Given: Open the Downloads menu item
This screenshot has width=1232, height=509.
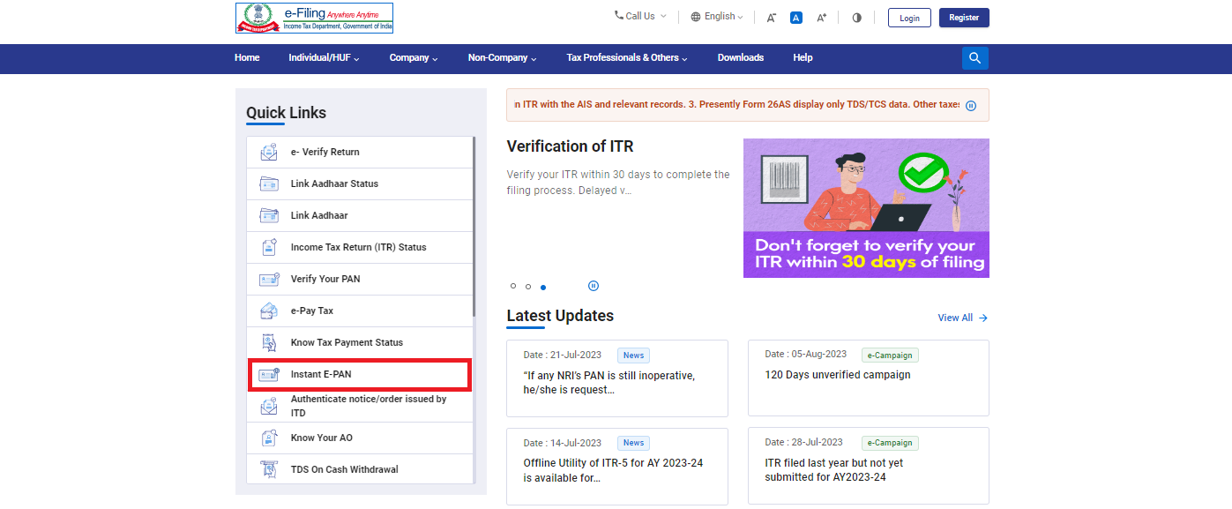Looking at the screenshot, I should (x=740, y=58).
